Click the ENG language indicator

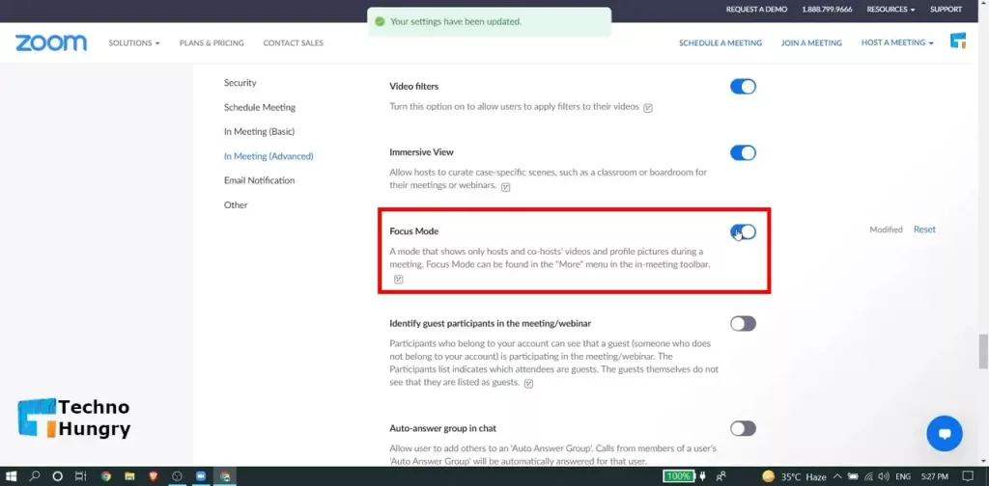point(903,476)
